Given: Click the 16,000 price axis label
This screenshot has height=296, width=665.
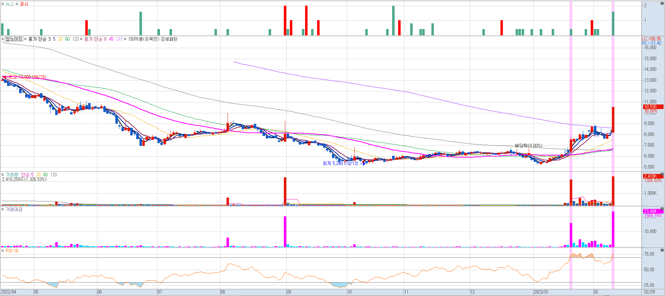Looking at the screenshot, I should (x=650, y=47).
